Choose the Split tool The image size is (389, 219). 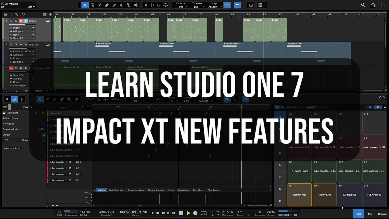(x=100, y=5)
